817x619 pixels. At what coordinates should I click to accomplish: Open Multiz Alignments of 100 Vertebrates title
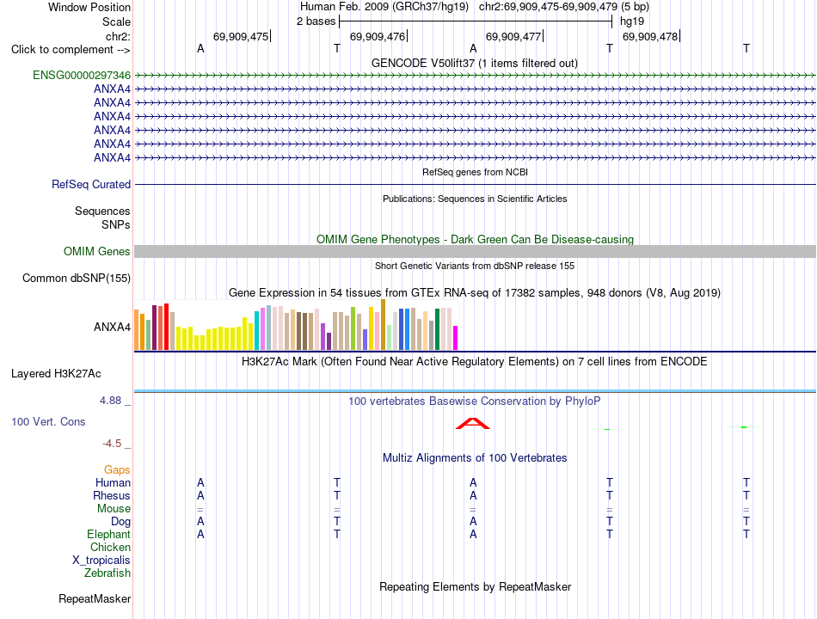click(x=474, y=458)
